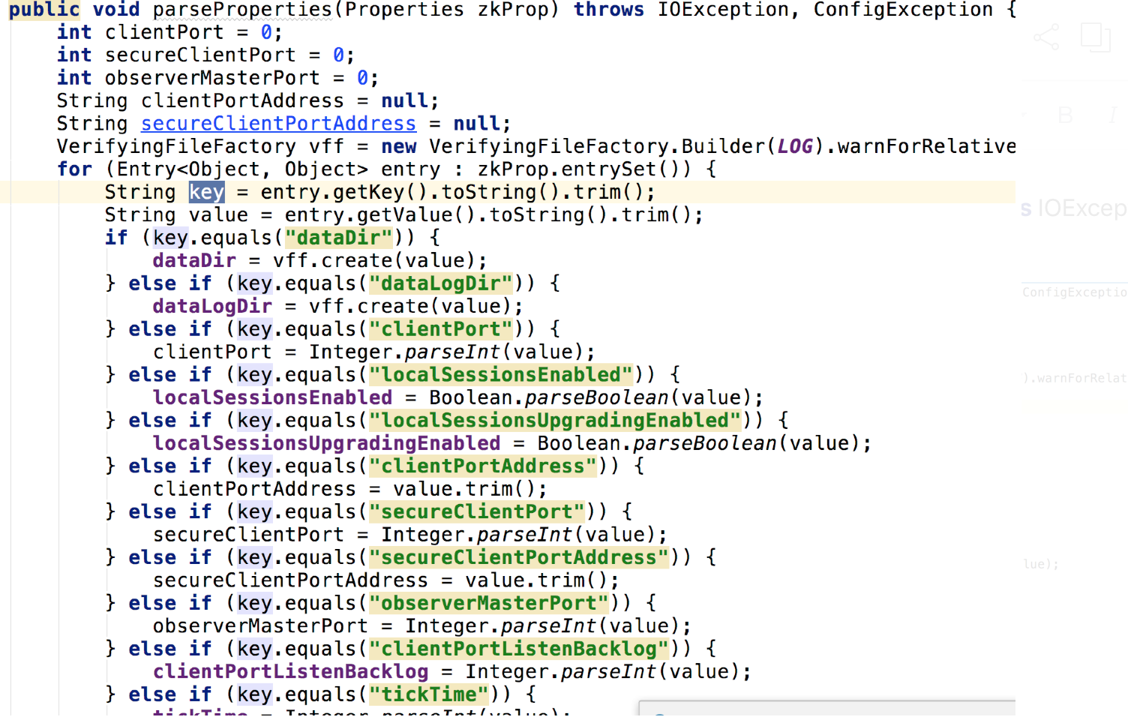Click the "clientPortAddress" string literal
The image size is (1128, 720).
483,466
